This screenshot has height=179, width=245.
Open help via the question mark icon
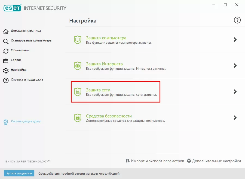click(x=237, y=20)
